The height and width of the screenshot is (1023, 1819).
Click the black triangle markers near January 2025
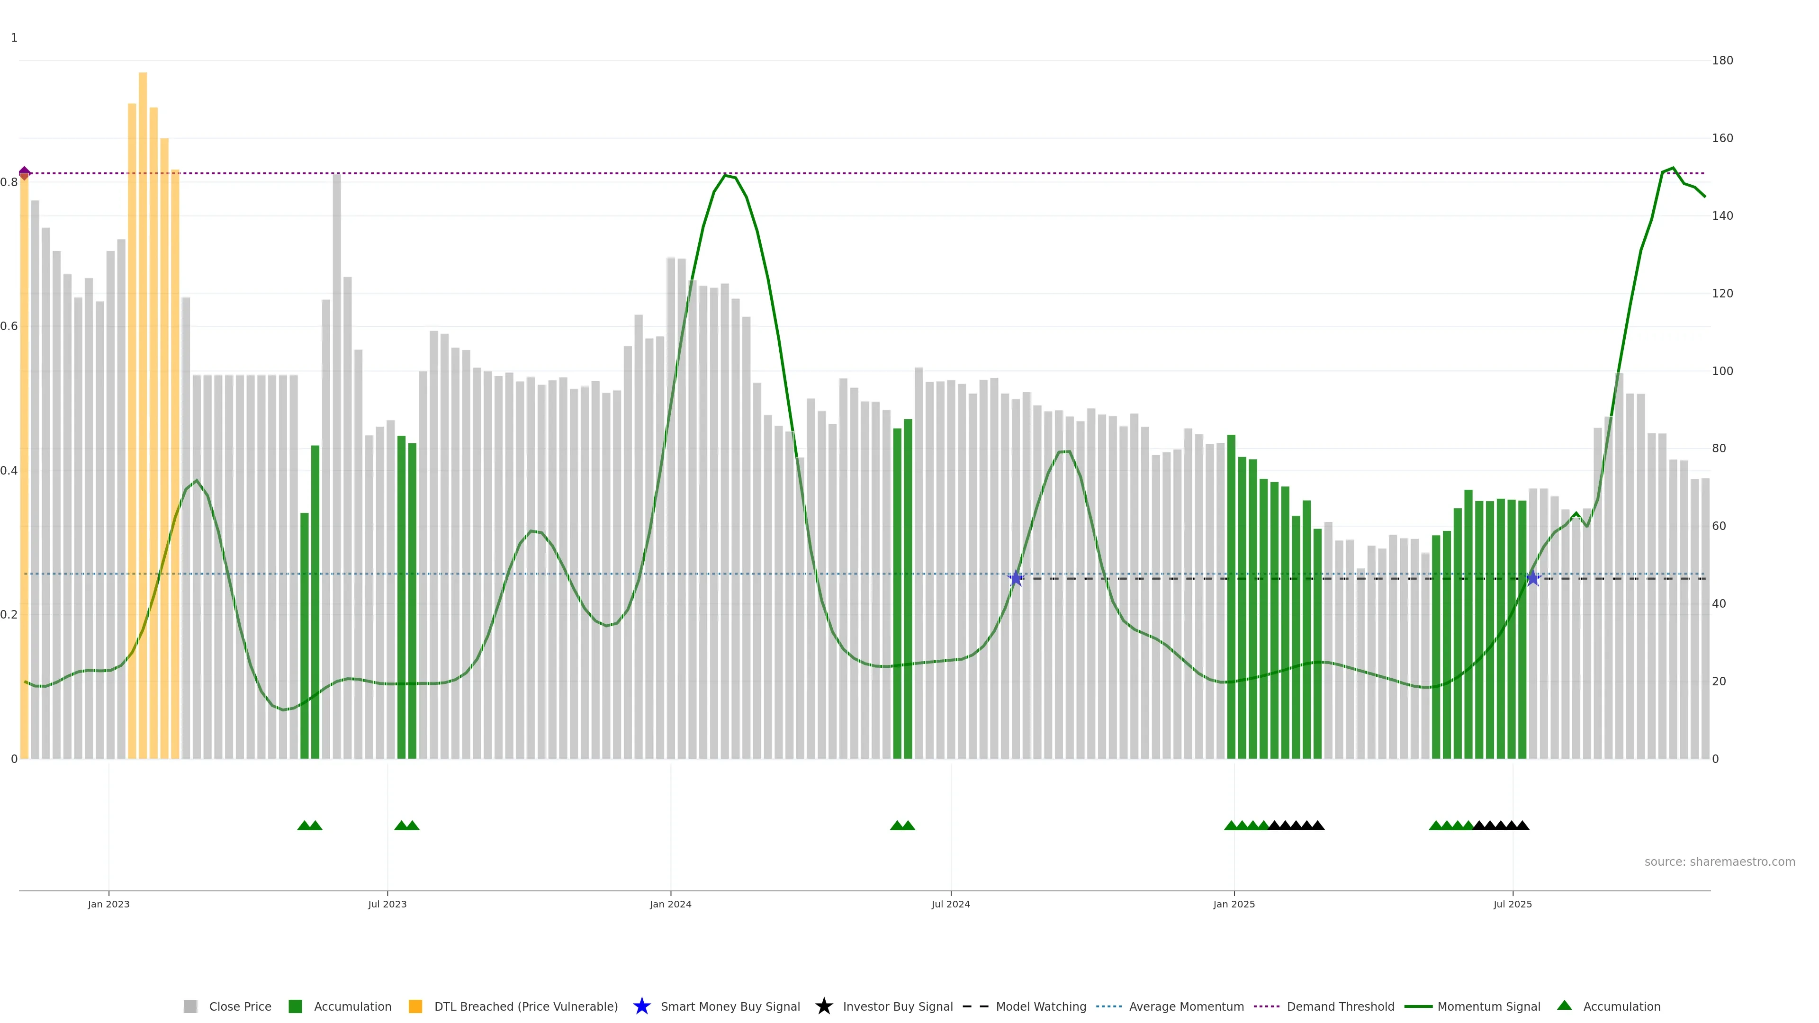pyautogui.click(x=1296, y=826)
